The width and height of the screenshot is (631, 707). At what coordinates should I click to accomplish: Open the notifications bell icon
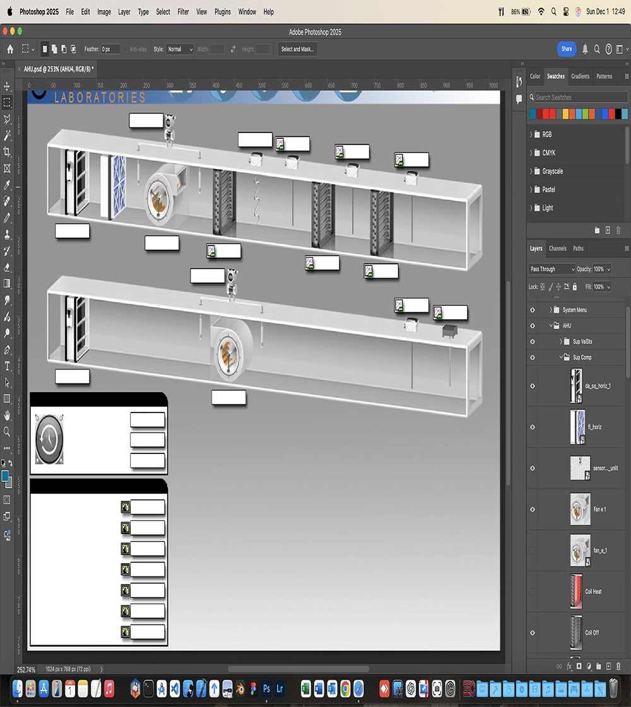click(585, 49)
